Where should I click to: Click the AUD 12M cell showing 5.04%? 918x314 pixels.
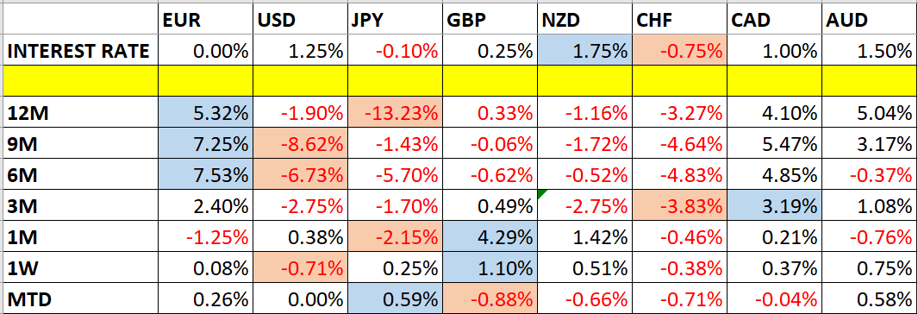[x=870, y=112]
